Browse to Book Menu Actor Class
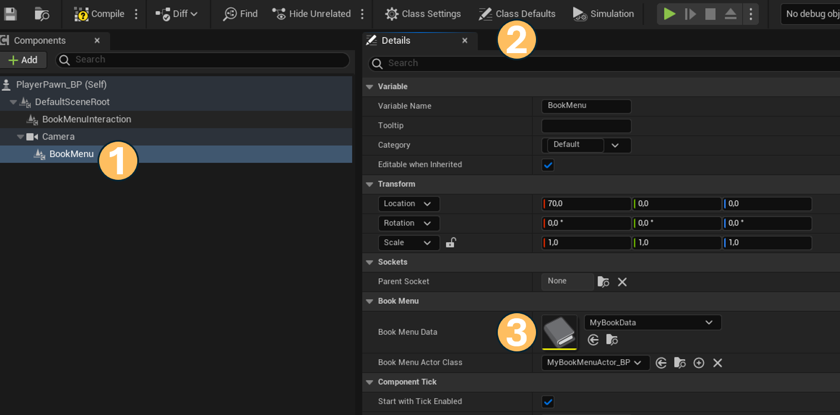This screenshot has height=415, width=840. (680, 363)
